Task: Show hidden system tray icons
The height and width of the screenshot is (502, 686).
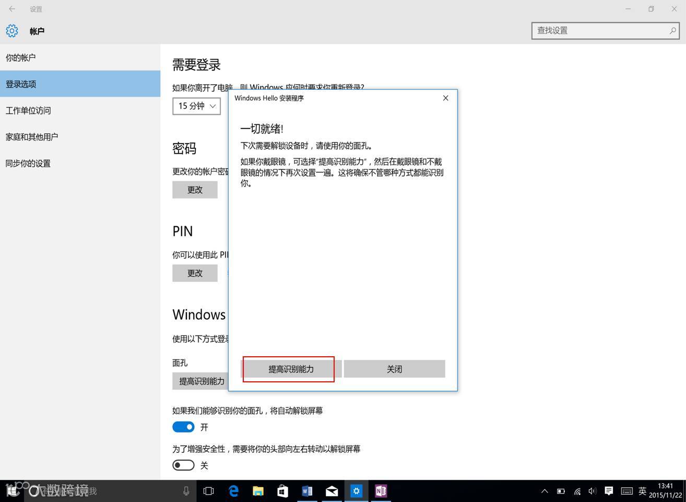Action: tap(545, 491)
